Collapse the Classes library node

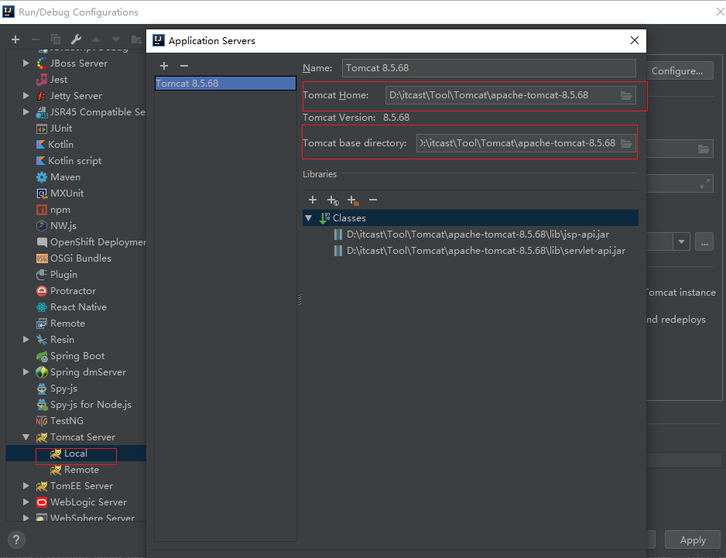coord(310,218)
